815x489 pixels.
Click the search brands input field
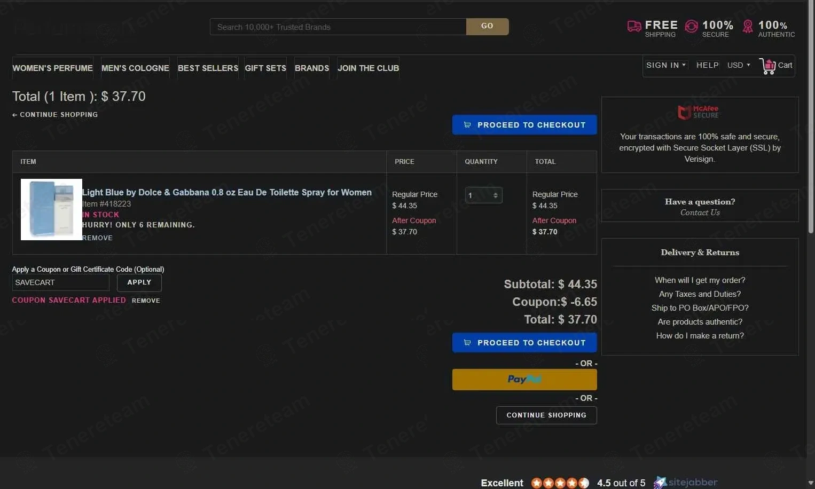click(x=338, y=27)
